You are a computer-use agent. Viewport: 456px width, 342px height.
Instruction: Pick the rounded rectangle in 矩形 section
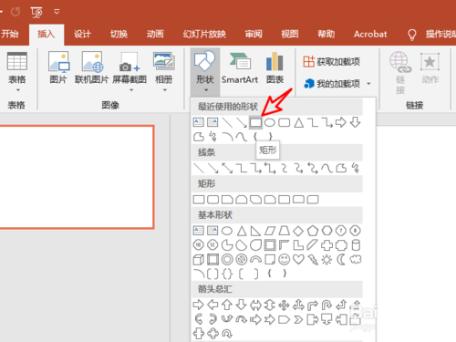(x=212, y=200)
